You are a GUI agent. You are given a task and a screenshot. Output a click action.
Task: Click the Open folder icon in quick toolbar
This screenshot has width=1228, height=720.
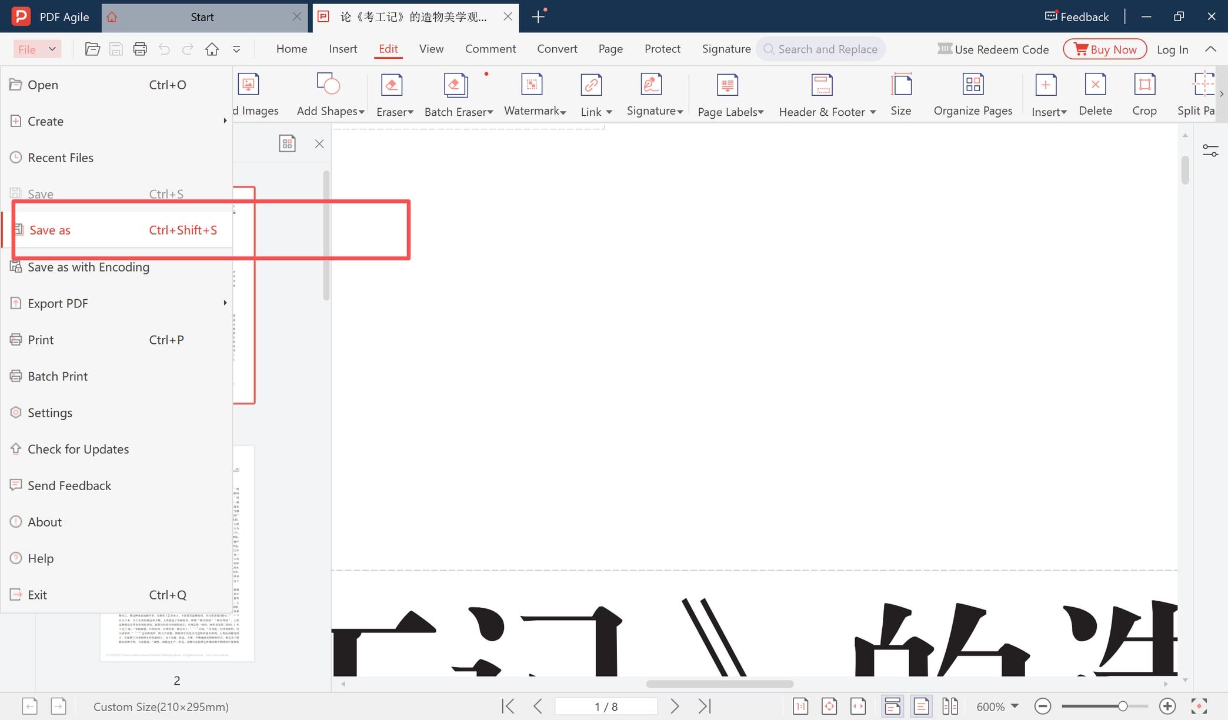coord(92,49)
